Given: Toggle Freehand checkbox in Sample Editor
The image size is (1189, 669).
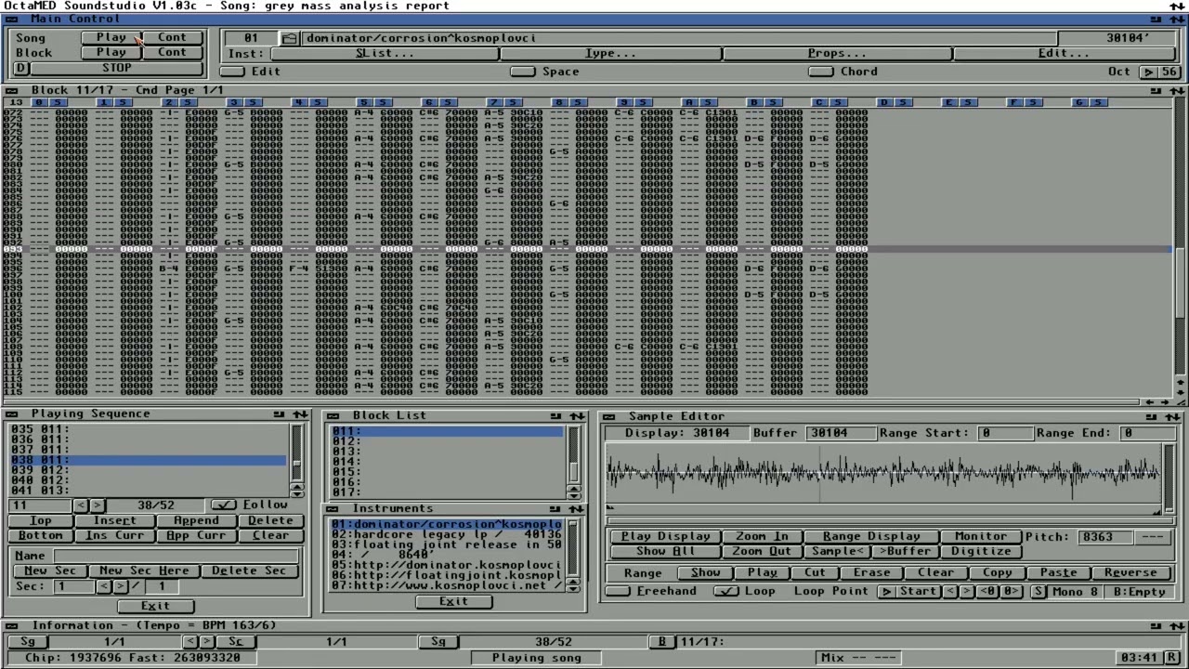Looking at the screenshot, I should point(617,592).
